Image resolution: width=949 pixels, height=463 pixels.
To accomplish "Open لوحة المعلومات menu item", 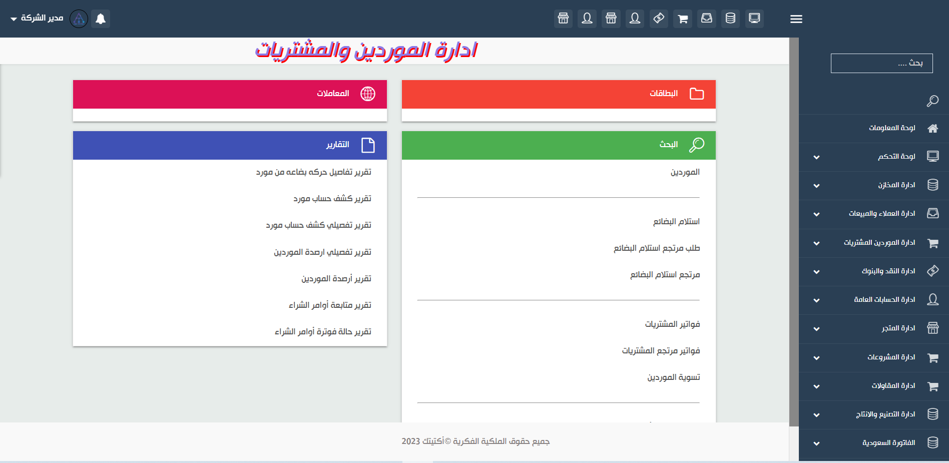I will click(x=892, y=128).
